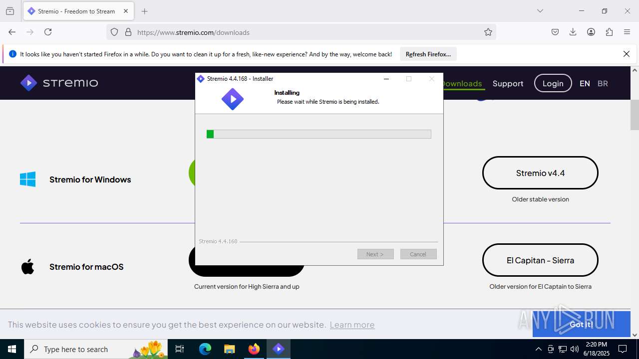This screenshot has width=639, height=359.
Task: Click the El Capitan - Sierra button
Action: (x=540, y=260)
